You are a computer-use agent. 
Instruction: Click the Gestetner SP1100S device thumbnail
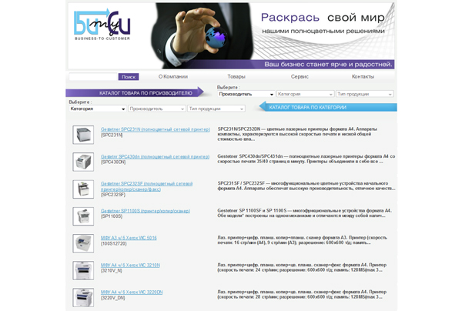pos(83,216)
